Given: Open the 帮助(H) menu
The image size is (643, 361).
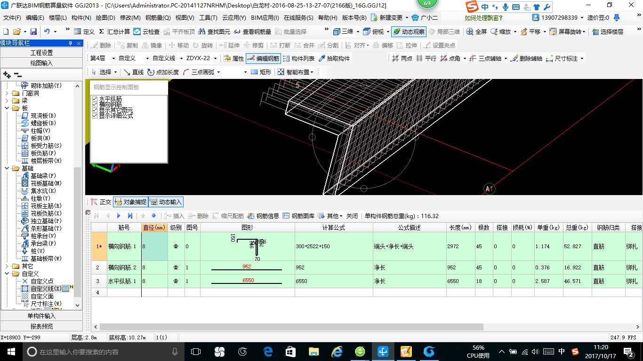Looking at the screenshot, I should point(328,18).
